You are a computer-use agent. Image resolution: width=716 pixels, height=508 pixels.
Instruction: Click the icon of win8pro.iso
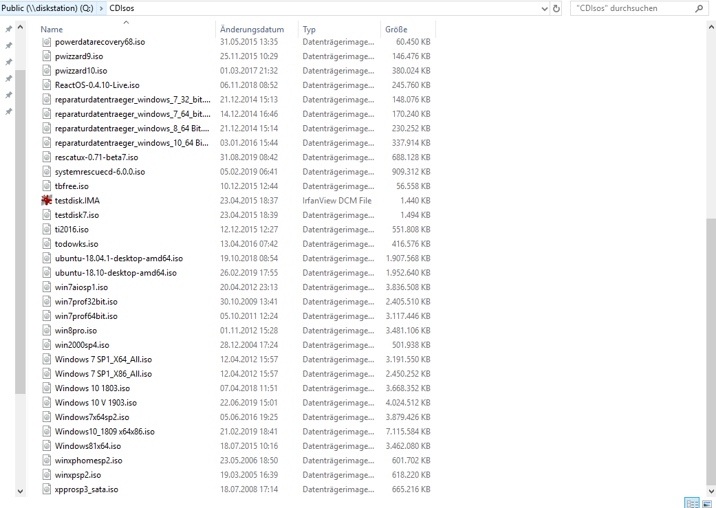coord(47,330)
